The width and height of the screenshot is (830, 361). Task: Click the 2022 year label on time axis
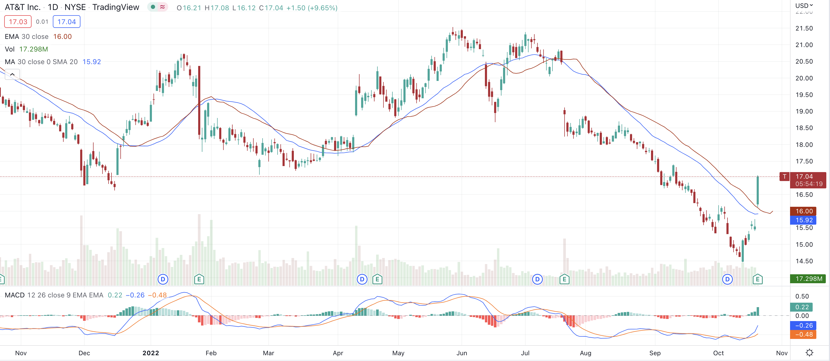(151, 353)
